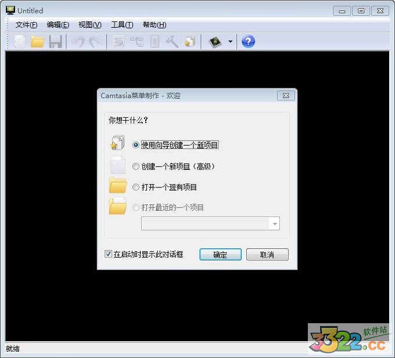The height and width of the screenshot is (358, 395).
Task: Select 使用向导创建一个新项目 radio button
Action: click(x=136, y=145)
